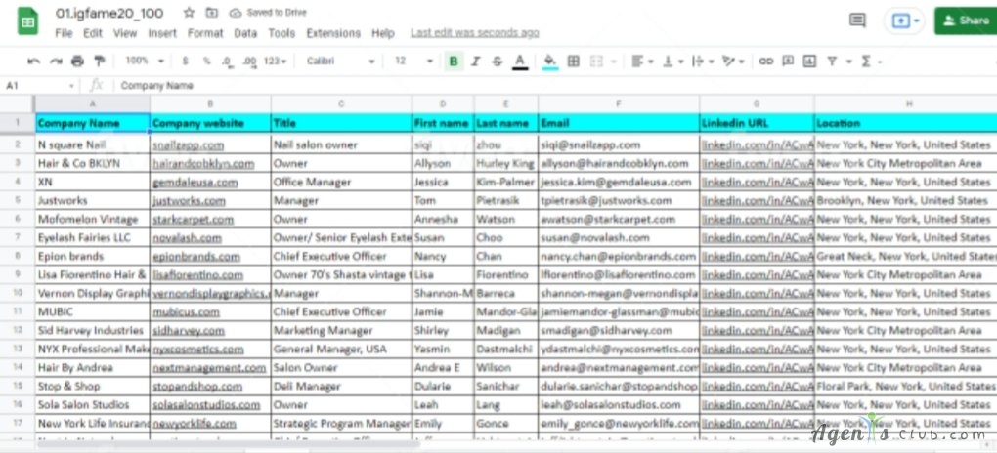
Task: Open the justworks.com website link
Action: tap(189, 201)
